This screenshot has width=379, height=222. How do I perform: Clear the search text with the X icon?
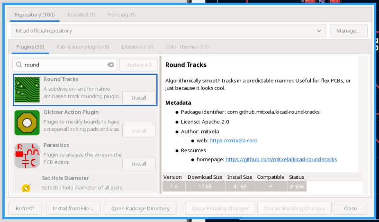coord(110,65)
